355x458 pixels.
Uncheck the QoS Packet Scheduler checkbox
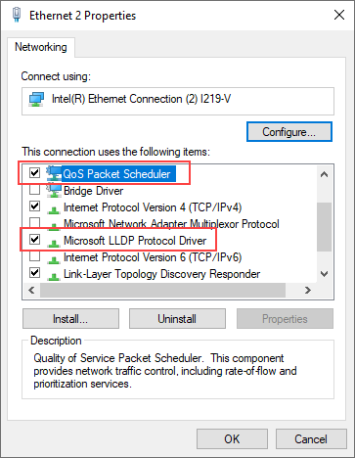click(x=34, y=172)
